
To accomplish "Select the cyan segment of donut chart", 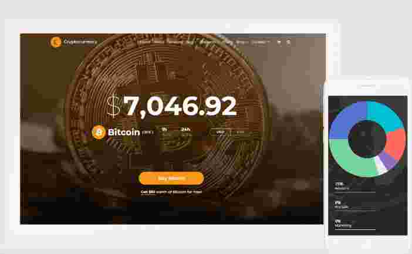I will [x=386, y=114].
